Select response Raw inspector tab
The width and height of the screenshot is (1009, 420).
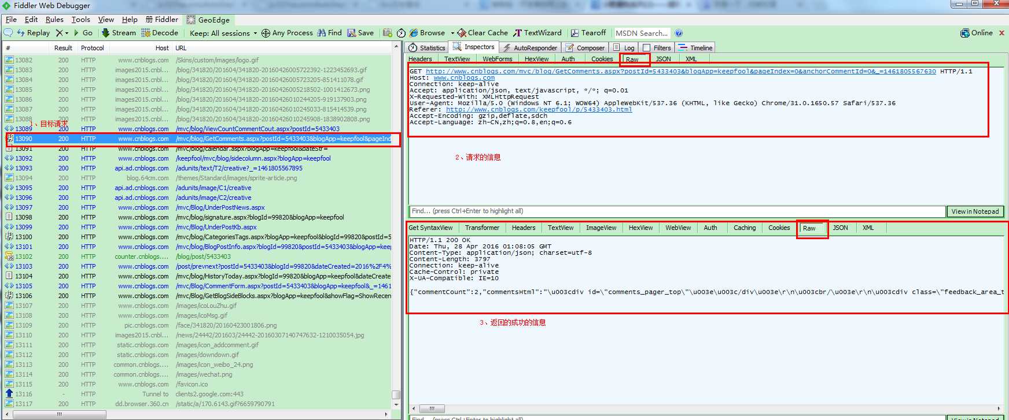[x=809, y=228]
